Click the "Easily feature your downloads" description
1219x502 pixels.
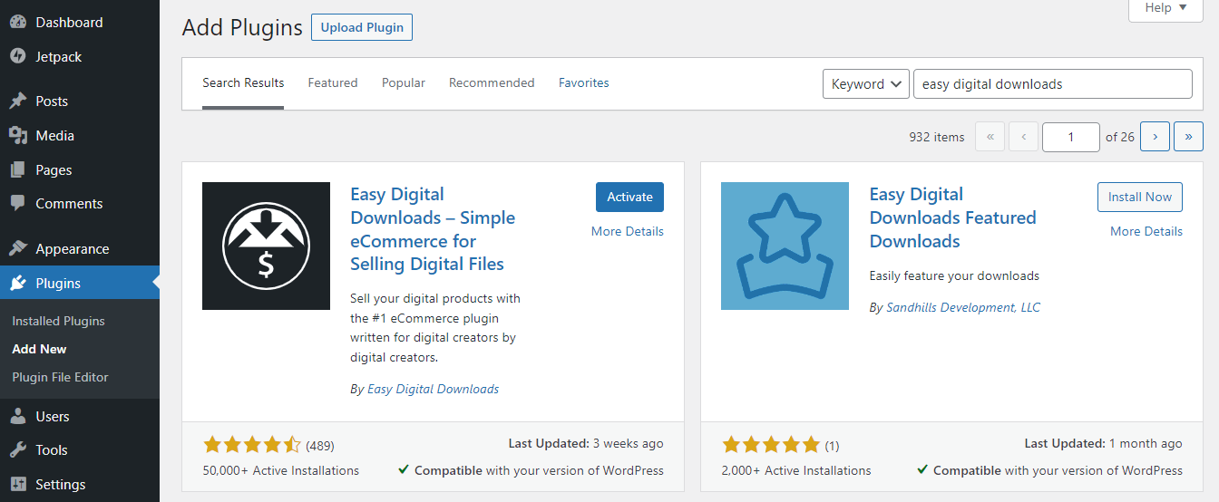click(954, 275)
